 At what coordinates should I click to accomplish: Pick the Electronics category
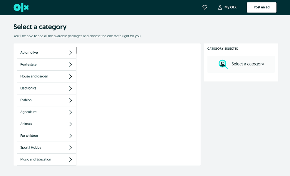[47, 88]
